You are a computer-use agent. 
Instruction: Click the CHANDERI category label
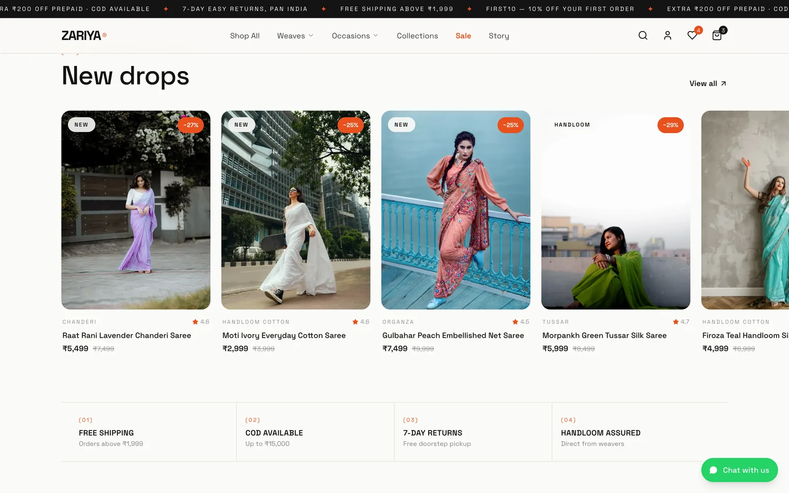(79, 322)
